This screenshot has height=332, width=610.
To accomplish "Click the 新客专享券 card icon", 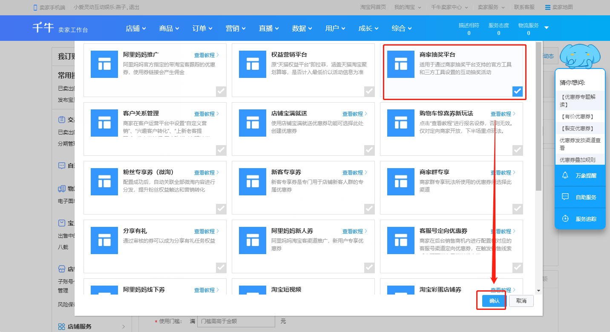I will (253, 182).
